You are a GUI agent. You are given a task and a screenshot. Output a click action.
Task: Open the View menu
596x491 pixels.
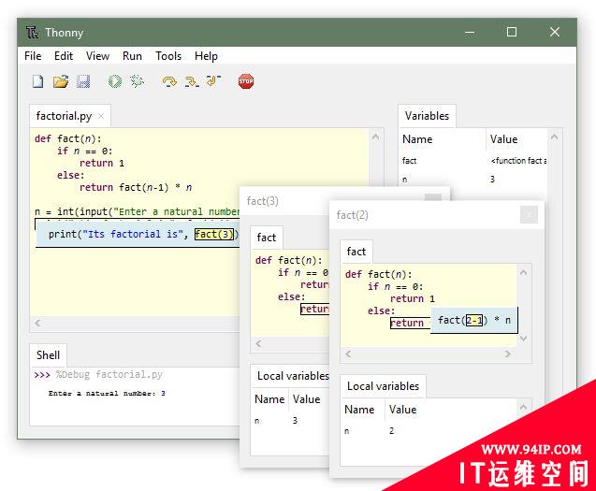(97, 56)
